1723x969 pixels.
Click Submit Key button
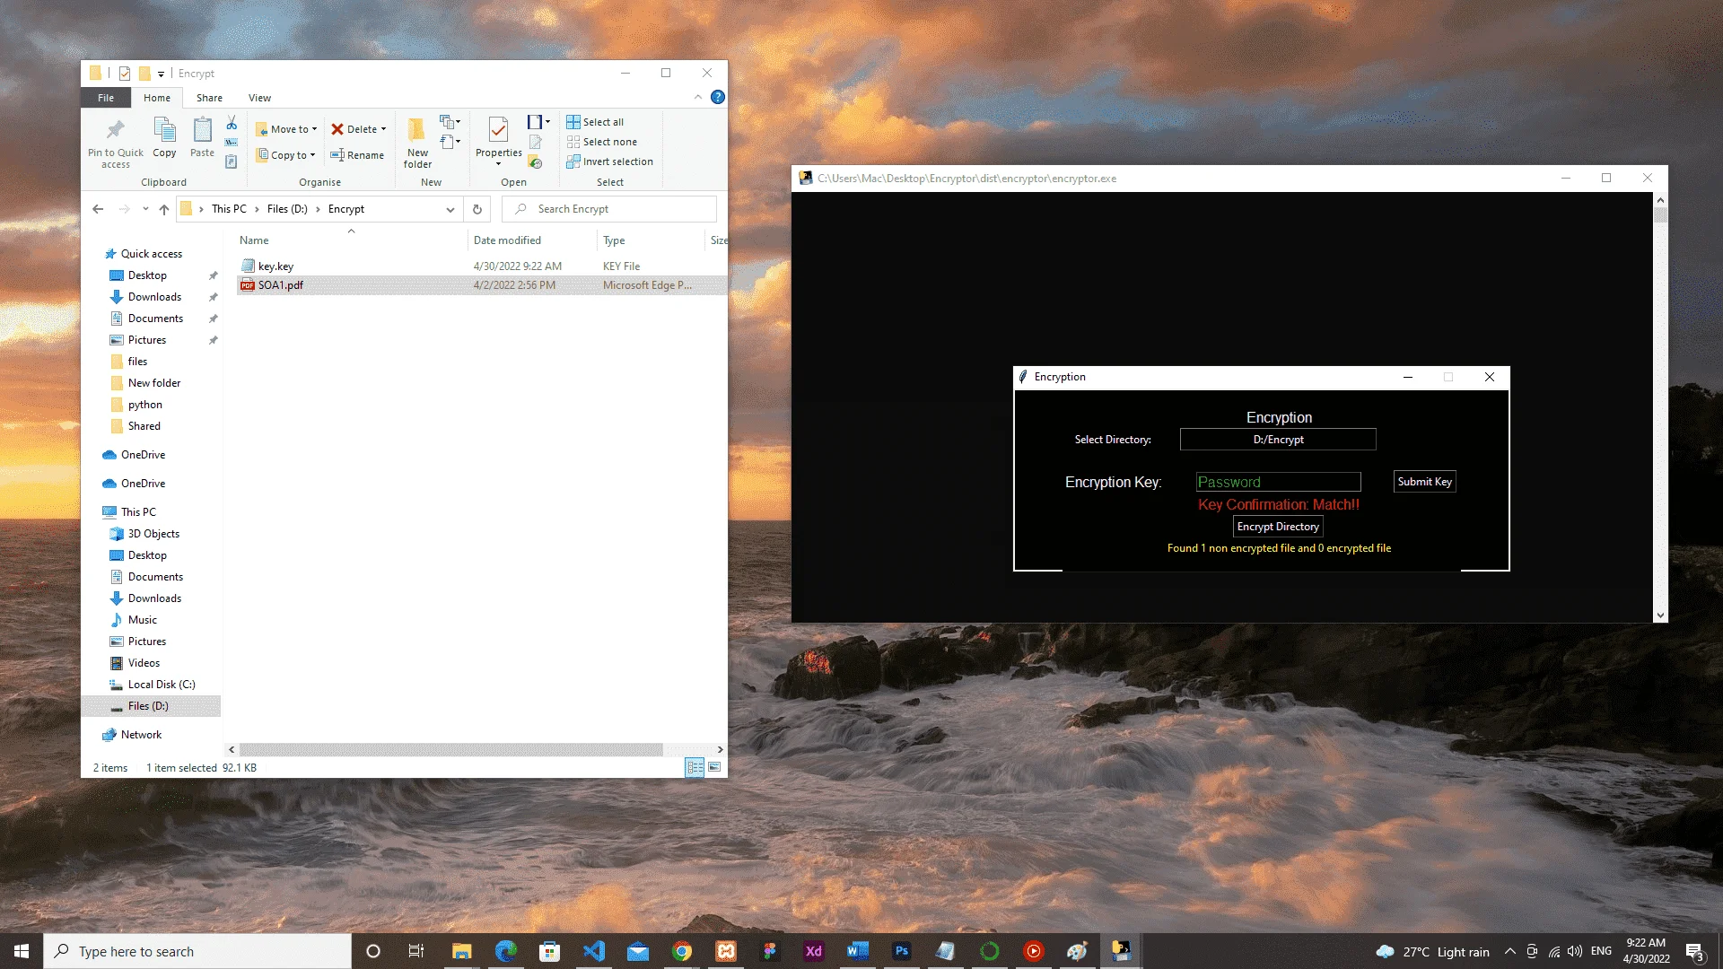[x=1424, y=482]
